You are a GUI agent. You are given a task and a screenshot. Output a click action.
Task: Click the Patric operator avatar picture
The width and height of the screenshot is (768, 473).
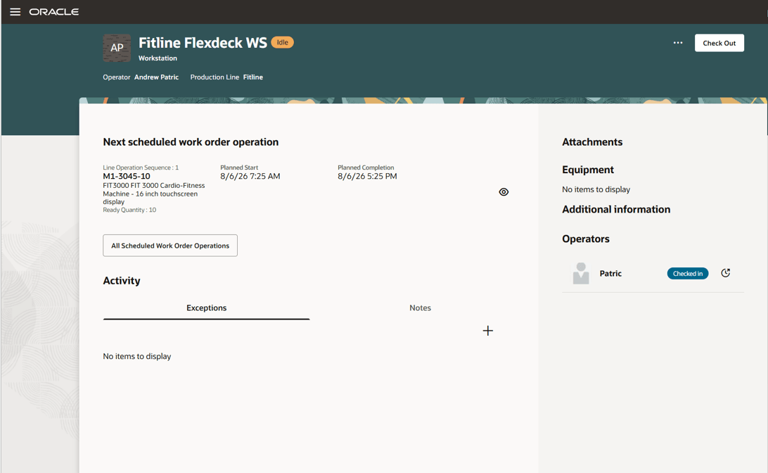[x=581, y=274]
